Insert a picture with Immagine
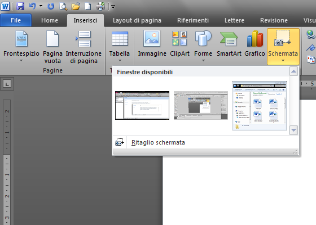The image size is (316, 225). [152, 44]
